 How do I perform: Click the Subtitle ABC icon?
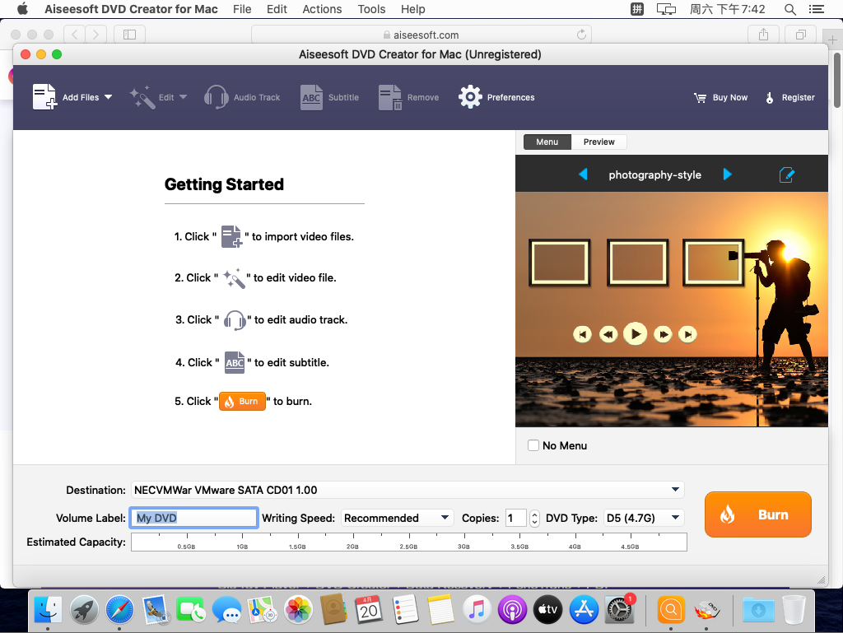click(311, 97)
